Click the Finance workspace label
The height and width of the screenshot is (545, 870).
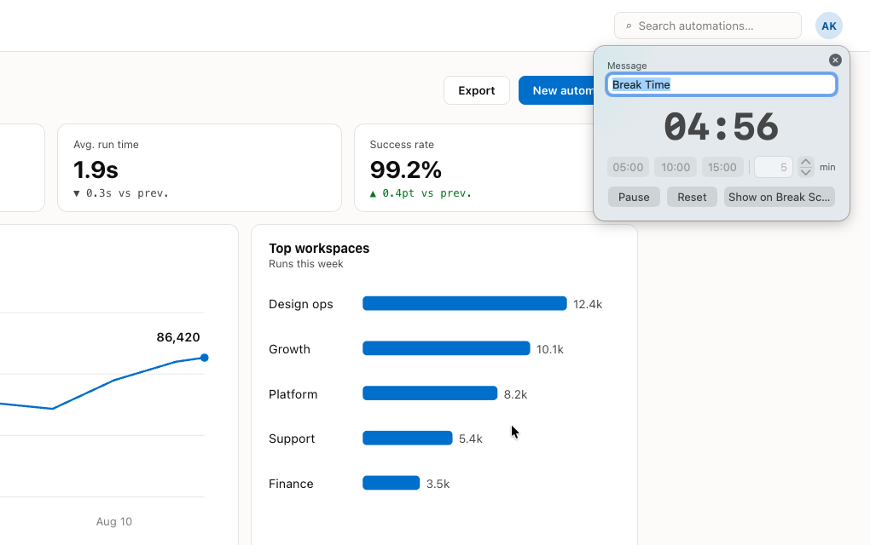point(292,484)
